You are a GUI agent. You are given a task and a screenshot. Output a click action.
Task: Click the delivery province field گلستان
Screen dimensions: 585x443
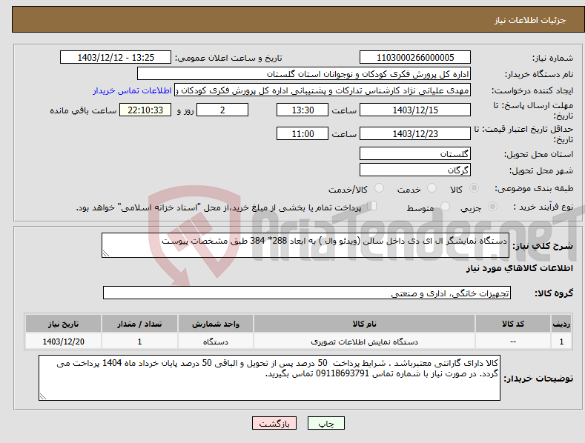[415, 153]
